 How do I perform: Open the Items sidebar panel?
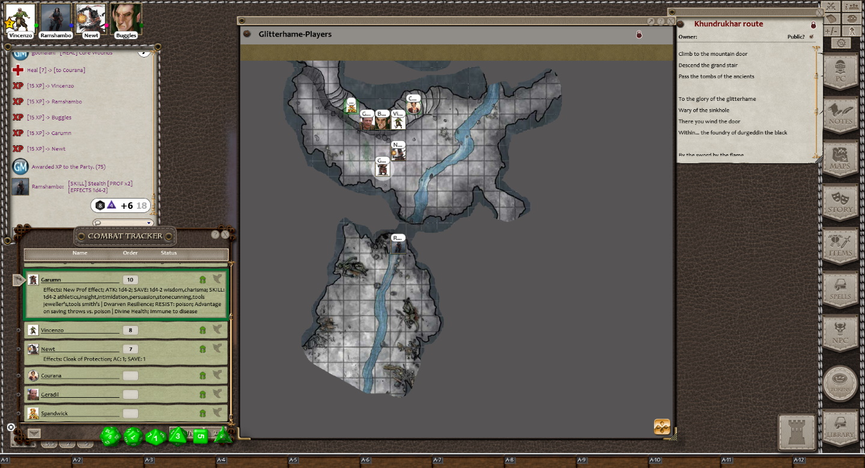point(840,245)
